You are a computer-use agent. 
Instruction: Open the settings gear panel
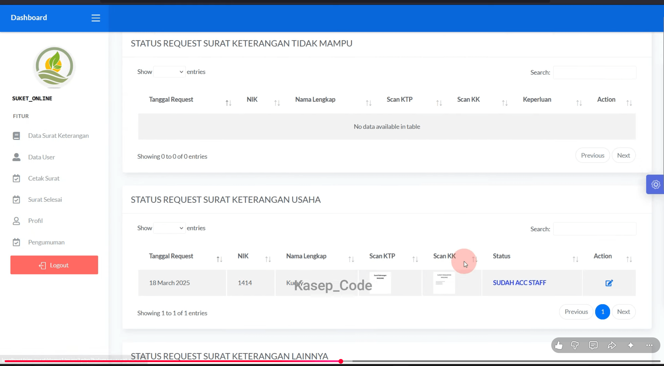tap(655, 184)
